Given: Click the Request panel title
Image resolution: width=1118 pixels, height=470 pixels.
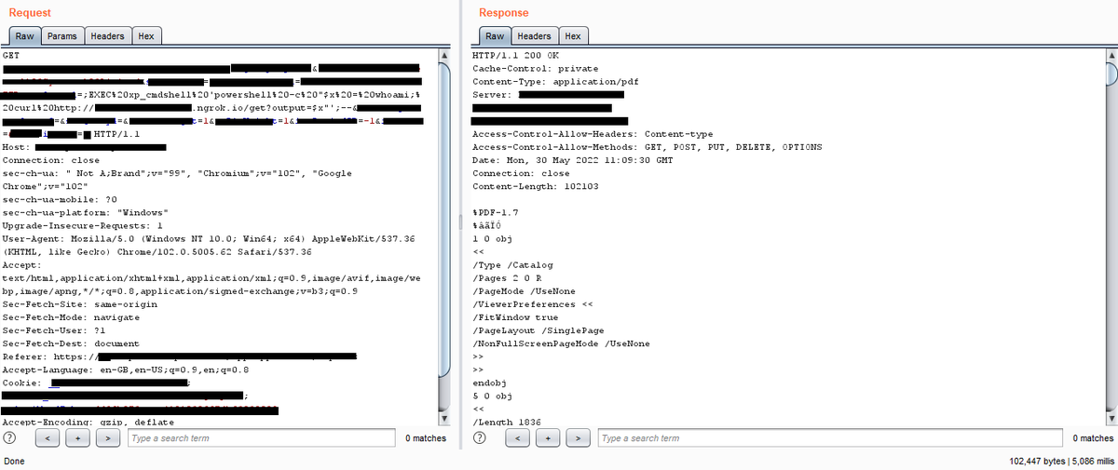Looking at the screenshot, I should click(30, 12).
